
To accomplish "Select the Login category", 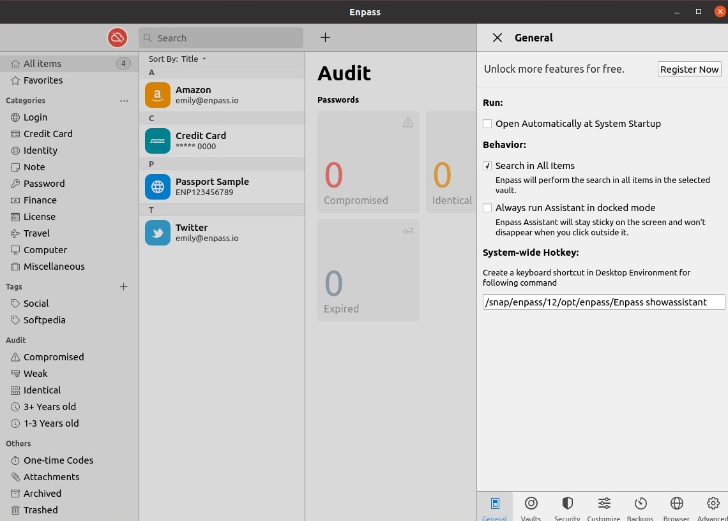I will 69,117.
